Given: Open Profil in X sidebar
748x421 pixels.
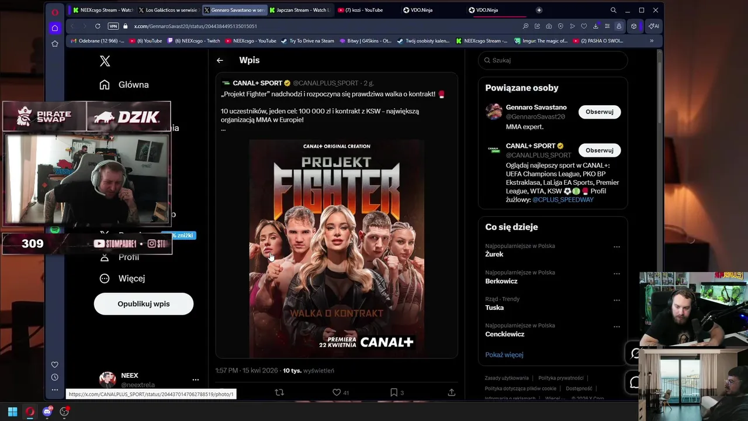Looking at the screenshot, I should (x=119, y=257).
